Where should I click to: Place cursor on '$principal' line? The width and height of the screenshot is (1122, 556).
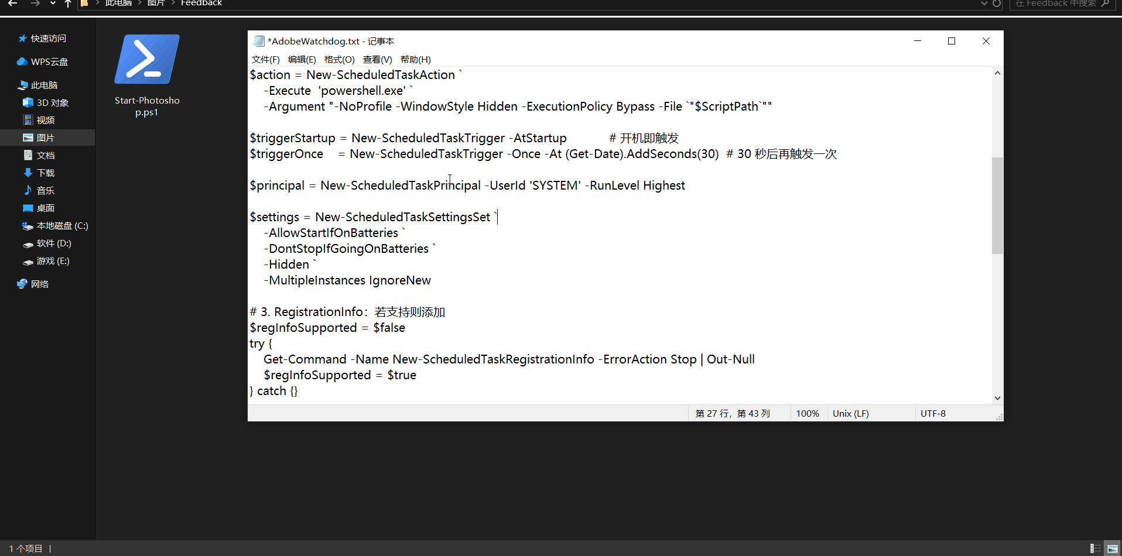[467, 186]
